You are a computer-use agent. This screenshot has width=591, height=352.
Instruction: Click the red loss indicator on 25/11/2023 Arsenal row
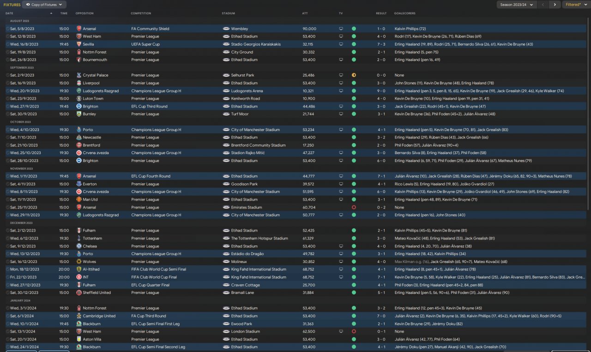(354, 207)
